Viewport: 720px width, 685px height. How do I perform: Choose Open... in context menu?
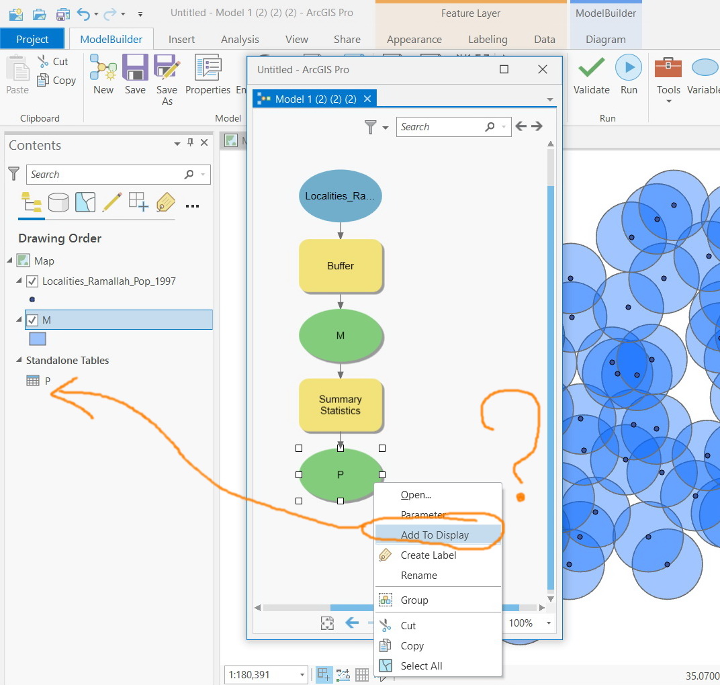(438, 494)
